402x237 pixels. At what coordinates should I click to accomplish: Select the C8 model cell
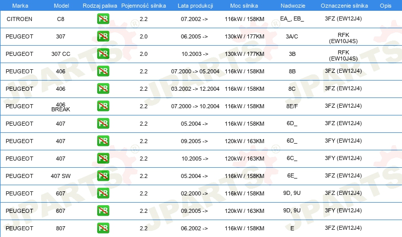pos(61,19)
